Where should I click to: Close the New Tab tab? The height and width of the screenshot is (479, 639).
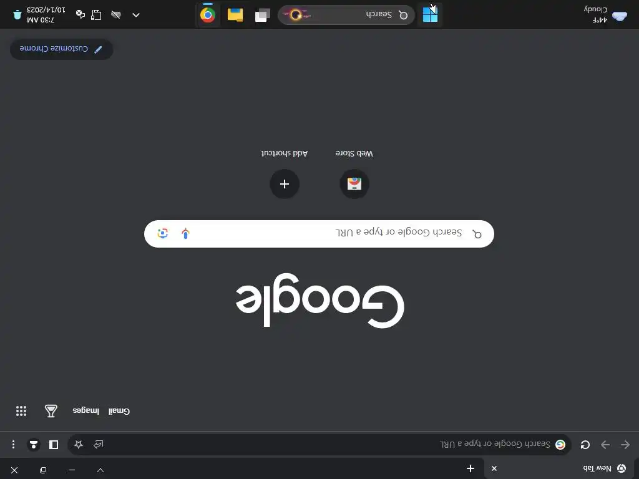pos(494,468)
